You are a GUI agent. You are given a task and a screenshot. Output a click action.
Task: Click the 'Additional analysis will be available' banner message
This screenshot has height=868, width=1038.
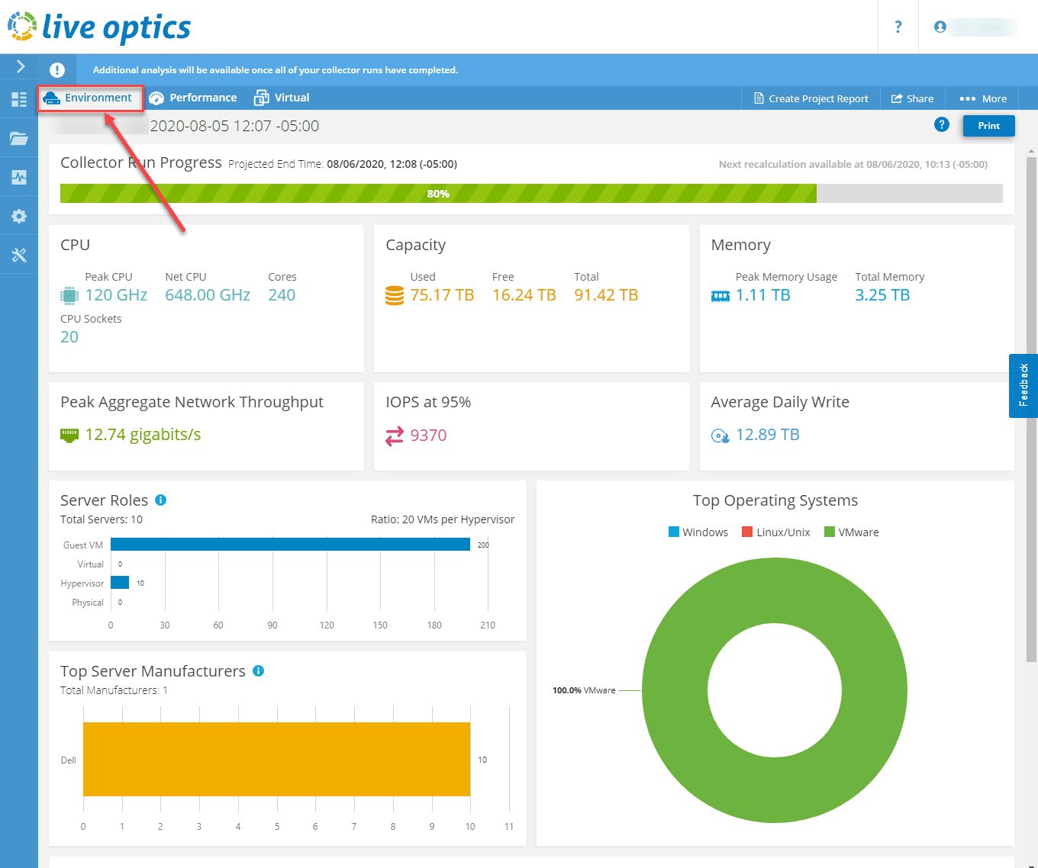(276, 70)
